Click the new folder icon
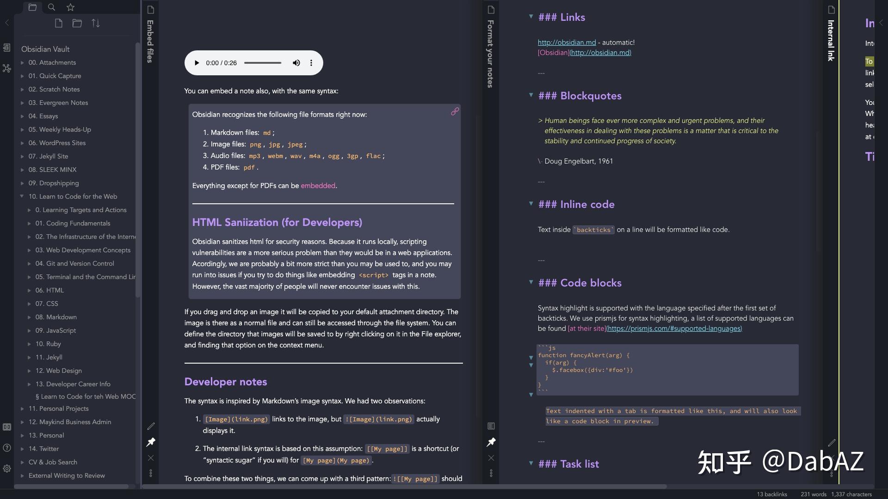The width and height of the screenshot is (888, 499). pyautogui.click(x=77, y=23)
